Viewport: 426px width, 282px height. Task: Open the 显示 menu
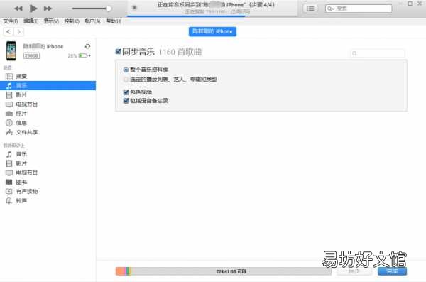pyautogui.click(x=51, y=21)
